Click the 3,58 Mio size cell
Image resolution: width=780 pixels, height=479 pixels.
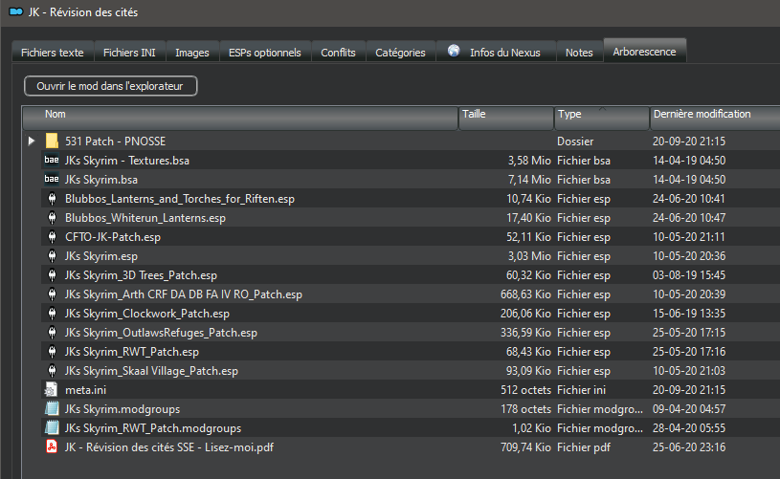point(529,161)
